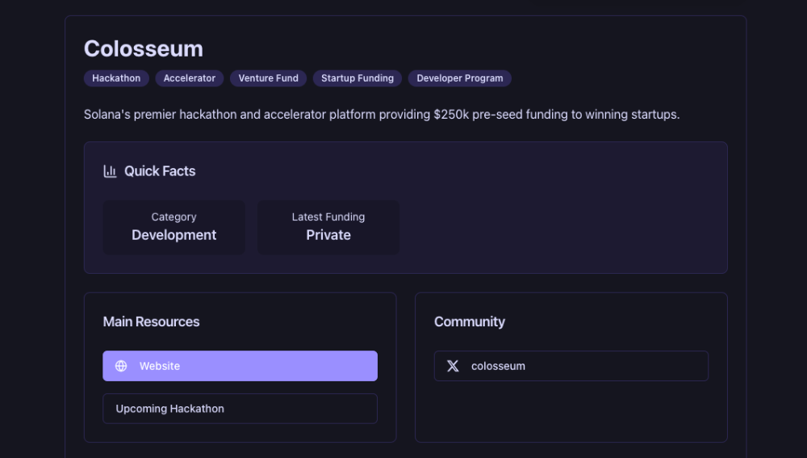
Task: Click the Developer Program tag
Action: click(460, 78)
